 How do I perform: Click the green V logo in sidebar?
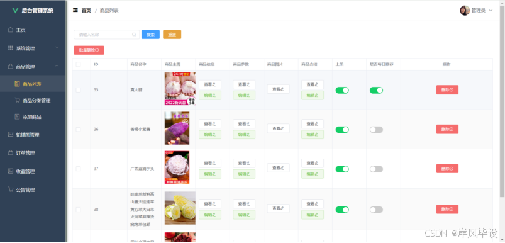(15, 10)
